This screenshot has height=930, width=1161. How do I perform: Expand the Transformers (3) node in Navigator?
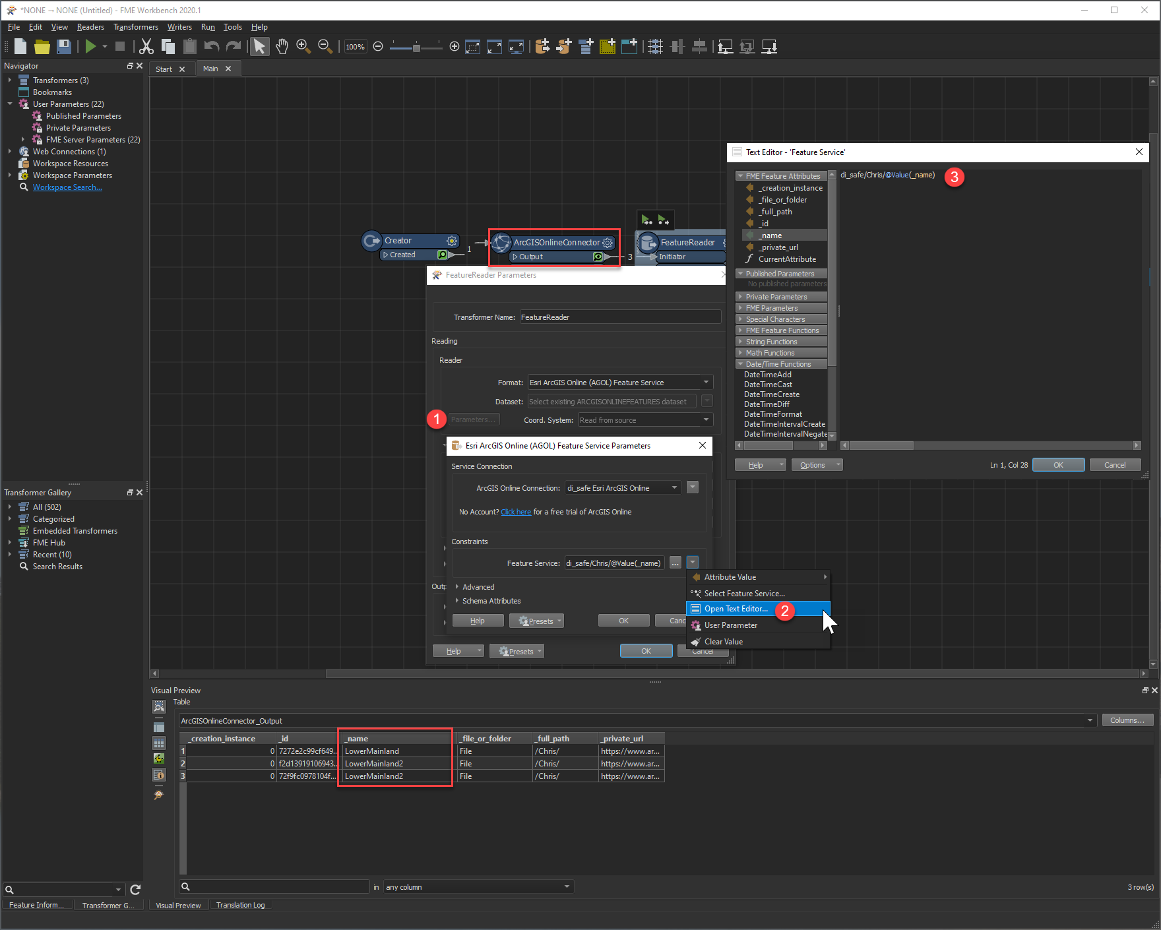point(10,80)
